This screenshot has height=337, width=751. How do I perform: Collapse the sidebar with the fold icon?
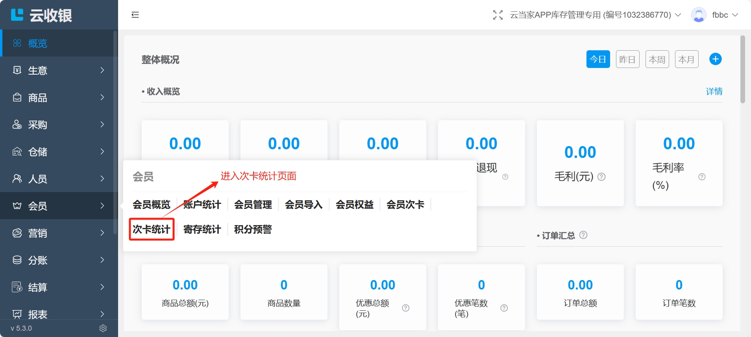click(x=135, y=15)
